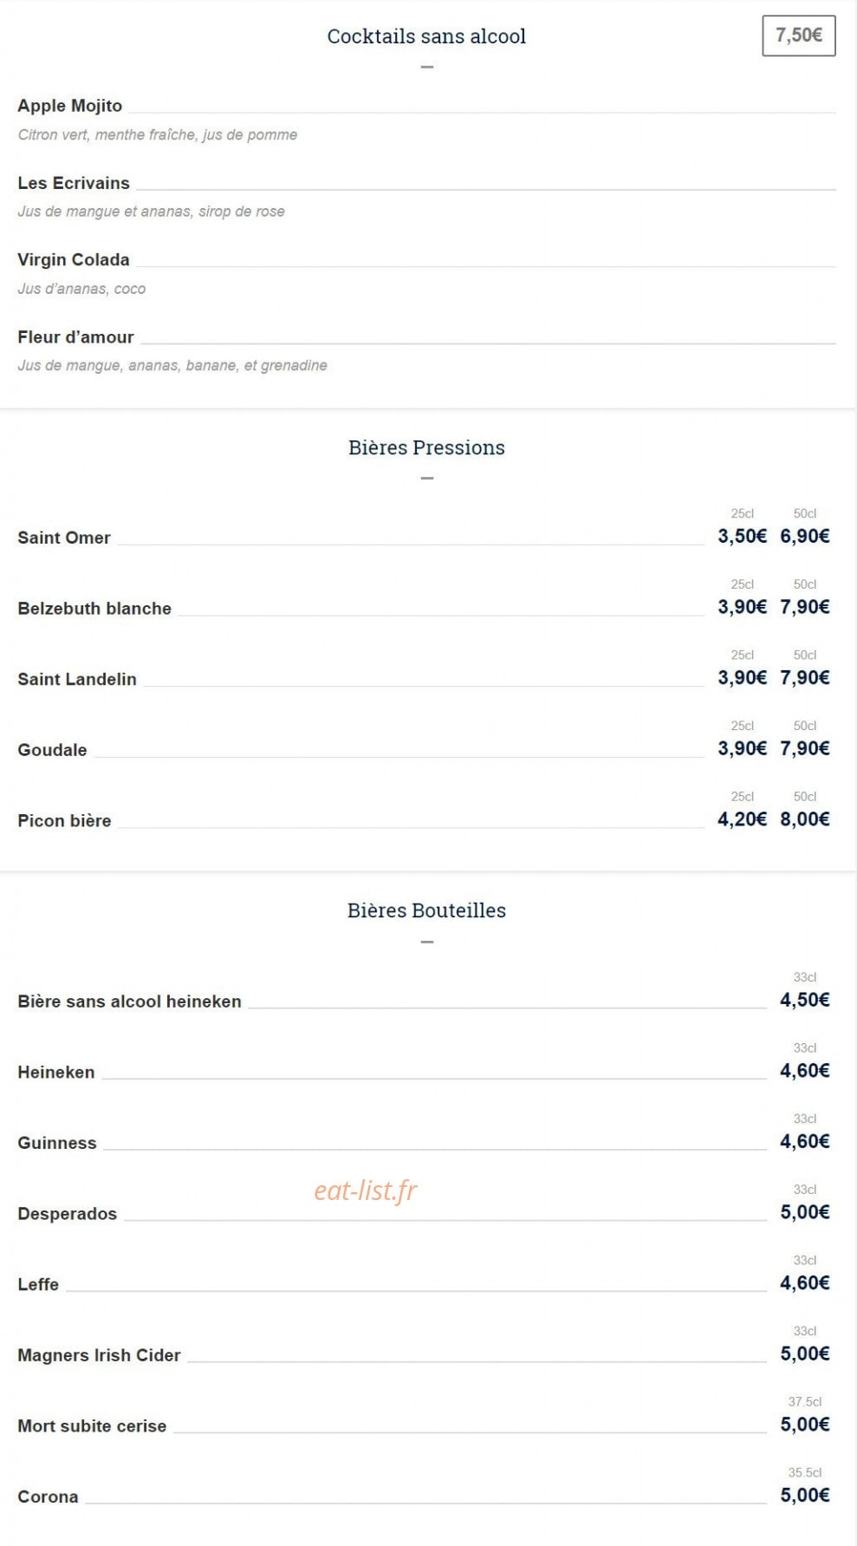Select the Guinness bottle entry
The image size is (857, 1546).
click(x=57, y=1143)
